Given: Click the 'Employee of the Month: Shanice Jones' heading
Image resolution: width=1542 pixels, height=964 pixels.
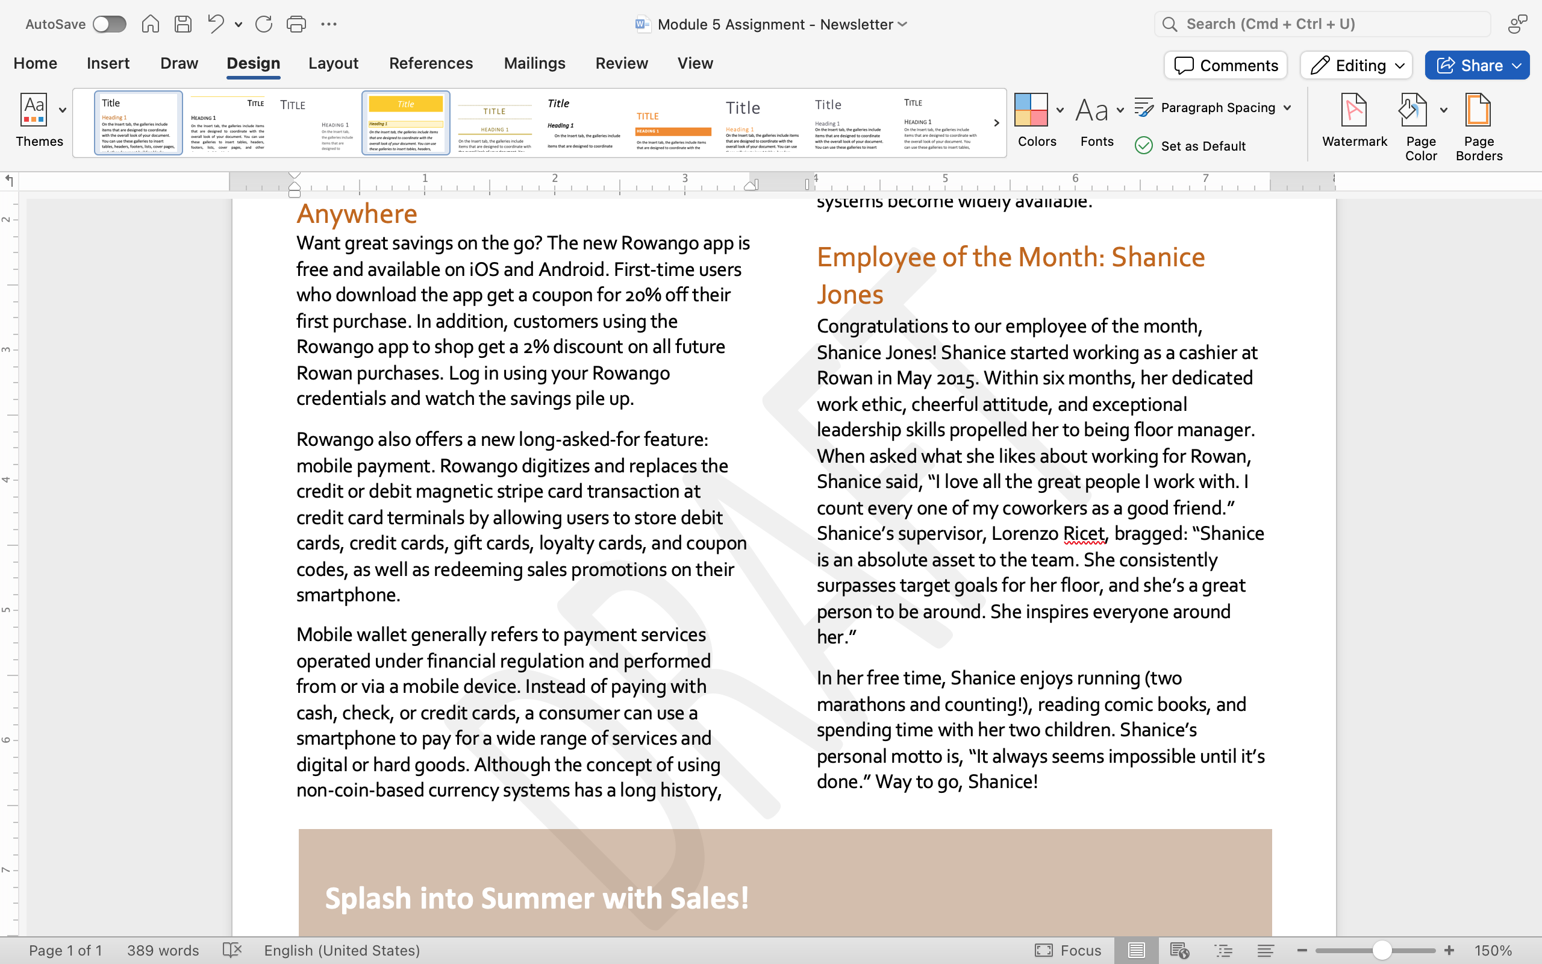Looking at the screenshot, I should (1011, 275).
